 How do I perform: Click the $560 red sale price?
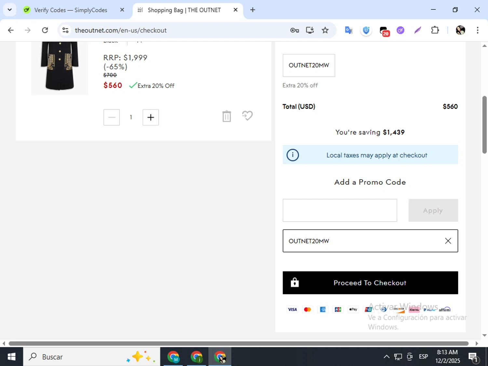tap(113, 85)
